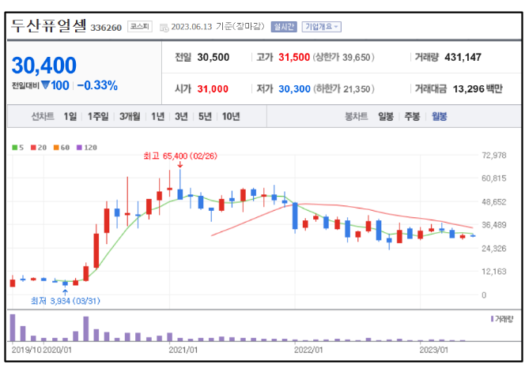This screenshot has width=525, height=368.
Task: Click the 2021/01 x-axis date label
Action: [x=183, y=351]
